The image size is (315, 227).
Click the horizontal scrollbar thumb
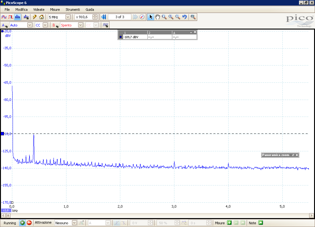(8, 216)
